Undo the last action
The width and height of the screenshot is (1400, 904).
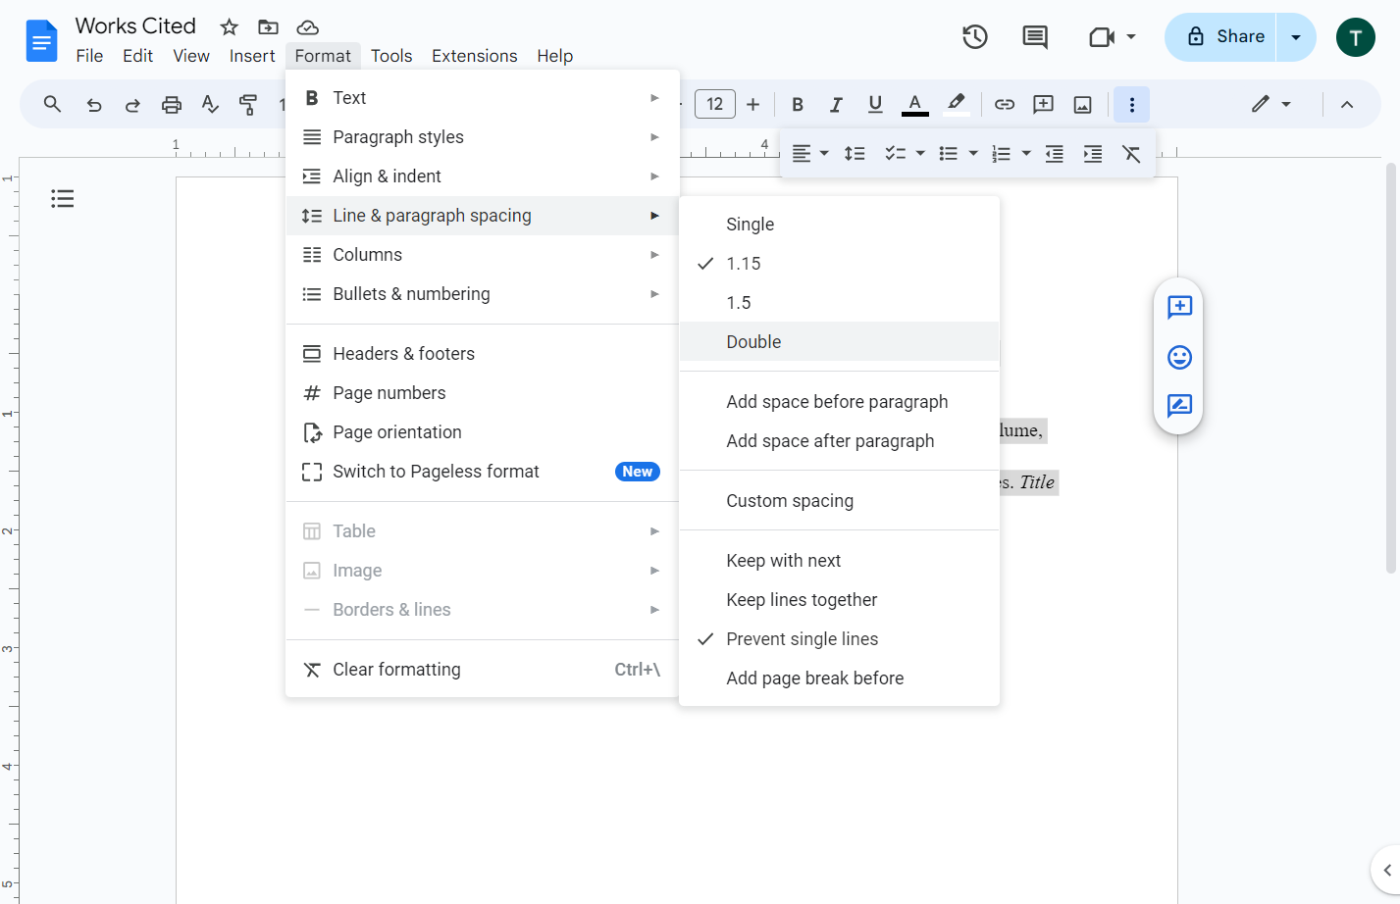[93, 104]
